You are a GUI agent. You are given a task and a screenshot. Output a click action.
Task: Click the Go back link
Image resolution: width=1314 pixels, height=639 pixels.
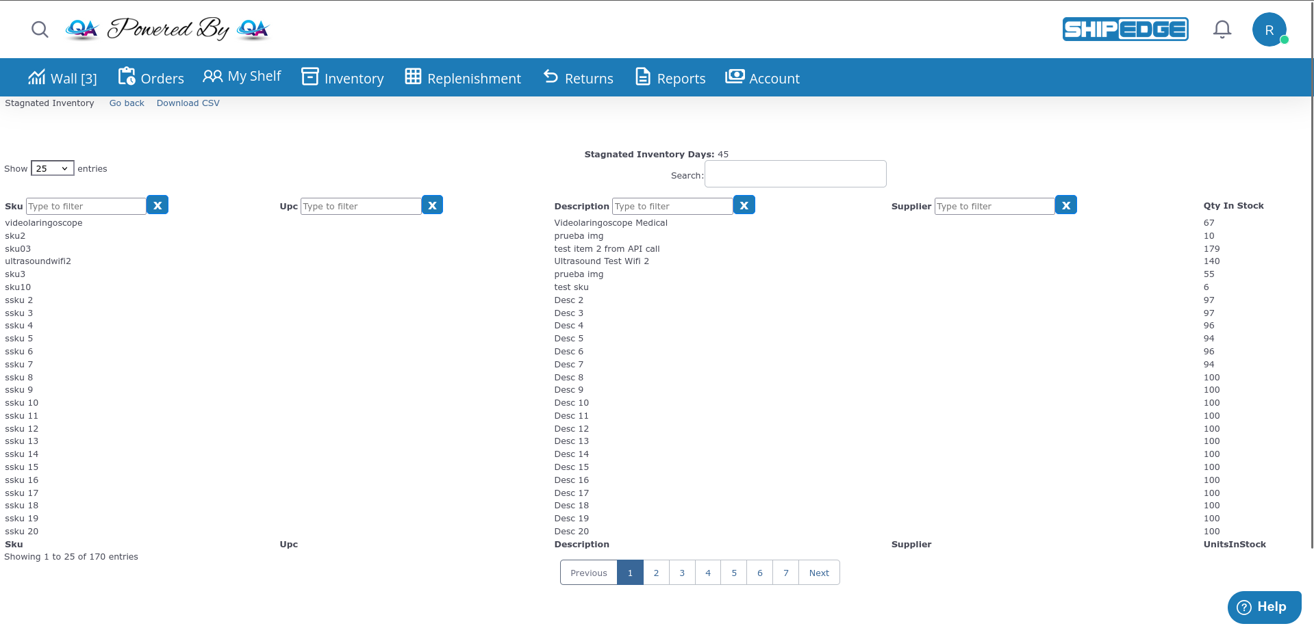tap(127, 103)
